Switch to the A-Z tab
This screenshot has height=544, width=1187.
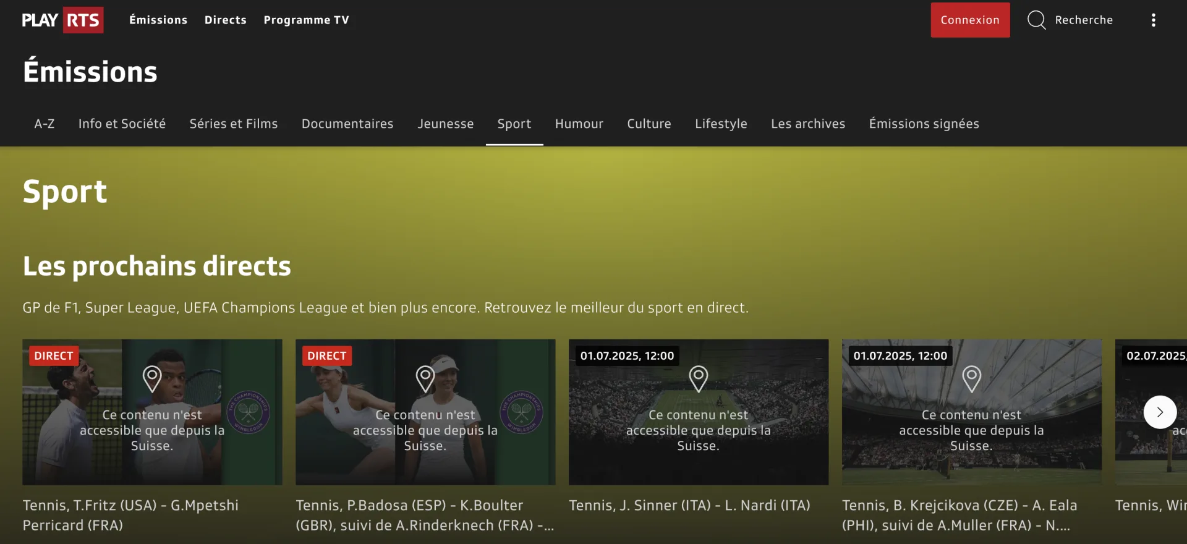[45, 124]
